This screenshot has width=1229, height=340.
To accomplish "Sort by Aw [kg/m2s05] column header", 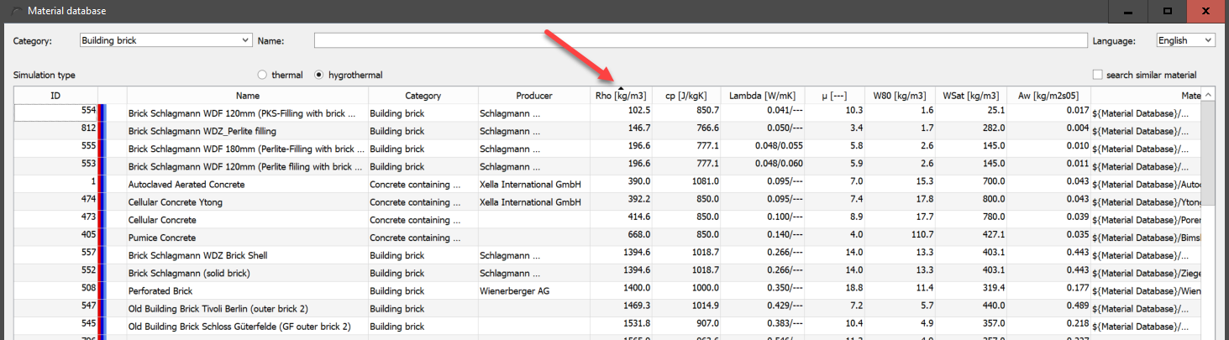I will coord(1048,96).
